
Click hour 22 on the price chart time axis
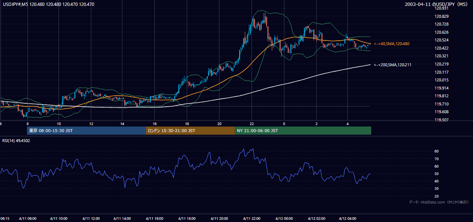[252, 124]
